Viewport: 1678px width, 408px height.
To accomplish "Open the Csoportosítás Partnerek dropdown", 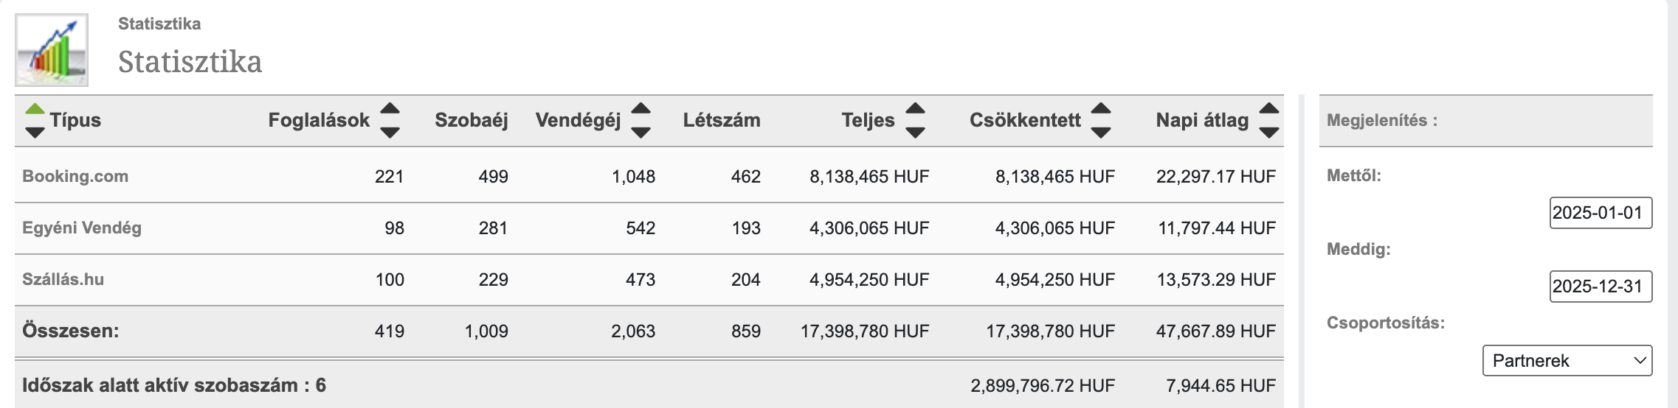I will [1567, 361].
